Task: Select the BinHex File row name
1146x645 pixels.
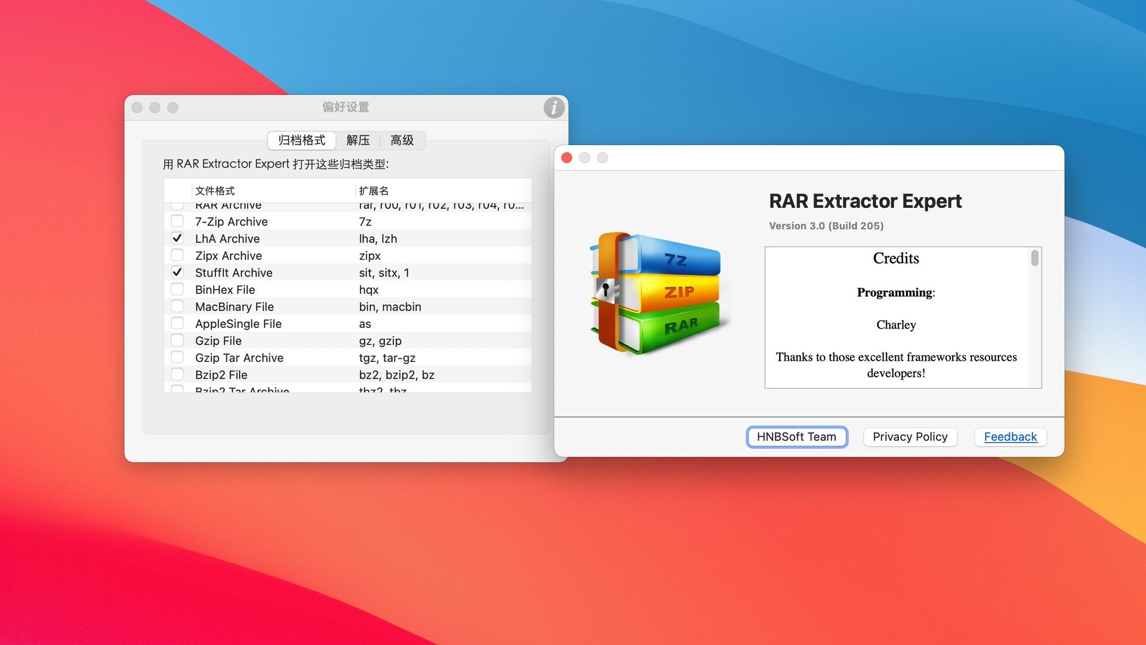Action: point(225,290)
